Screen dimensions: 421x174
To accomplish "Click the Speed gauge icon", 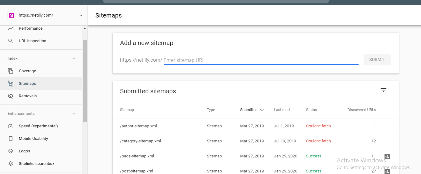I will coord(11,126).
